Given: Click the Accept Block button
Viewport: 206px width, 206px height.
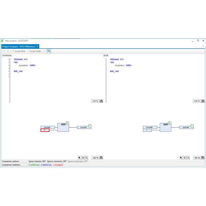Looking at the screenshot, I should [x=19, y=51].
